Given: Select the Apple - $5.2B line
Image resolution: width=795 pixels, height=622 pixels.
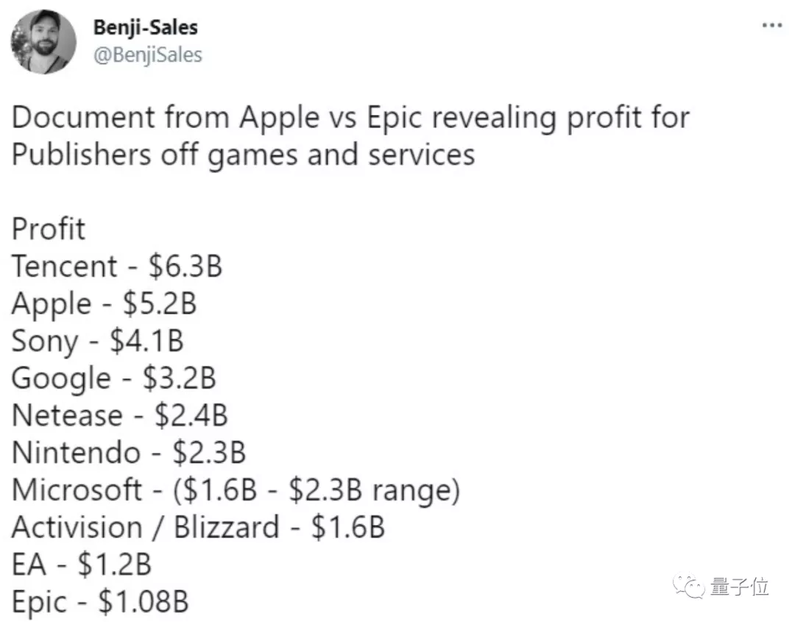Looking at the screenshot, I should [x=104, y=304].
